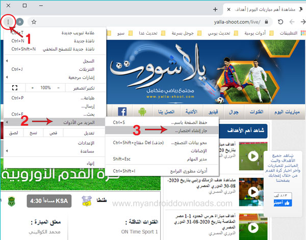Viewport: 306px width, 240px height.
Task: Click the profile avatar icon
Action: coord(19,22)
